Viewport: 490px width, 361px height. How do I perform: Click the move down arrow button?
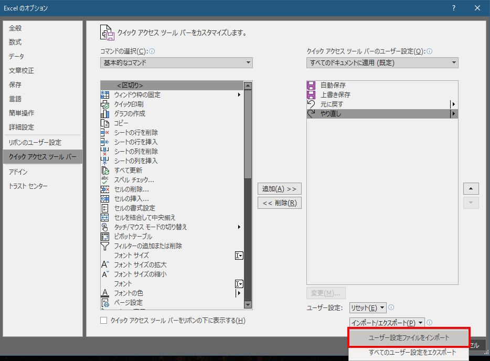[471, 203]
